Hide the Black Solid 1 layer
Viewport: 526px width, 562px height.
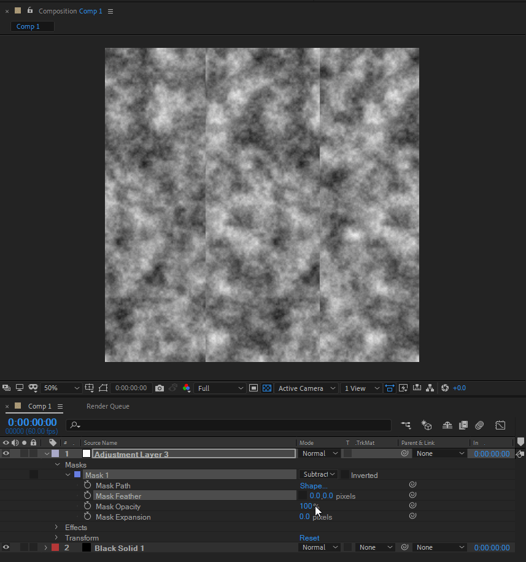5,547
